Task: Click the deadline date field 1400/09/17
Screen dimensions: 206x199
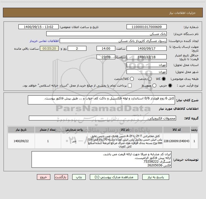Action: point(147,48)
